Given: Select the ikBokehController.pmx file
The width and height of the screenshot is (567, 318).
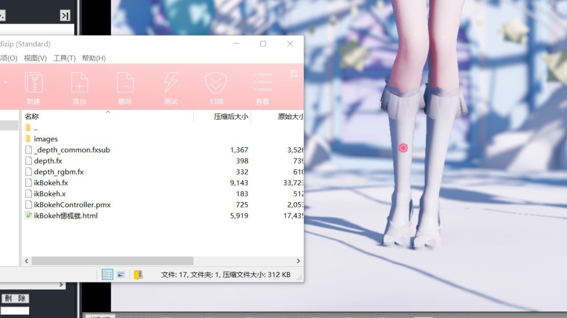Looking at the screenshot, I should click(72, 205).
